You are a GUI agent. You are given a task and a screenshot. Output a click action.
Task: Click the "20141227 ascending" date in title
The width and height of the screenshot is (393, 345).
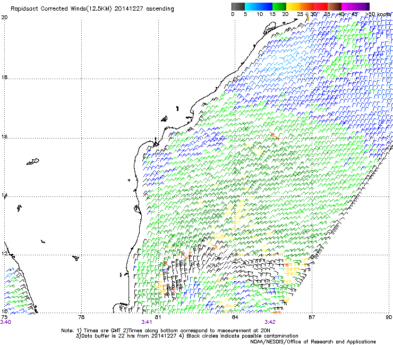[x=144, y=8]
